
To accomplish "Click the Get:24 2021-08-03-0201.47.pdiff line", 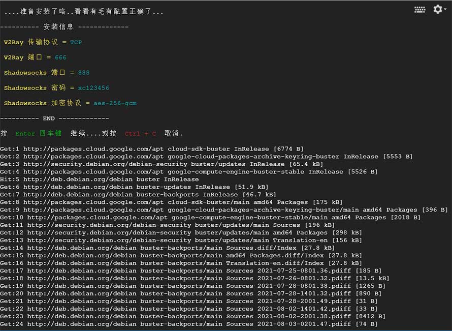I will [189, 324].
